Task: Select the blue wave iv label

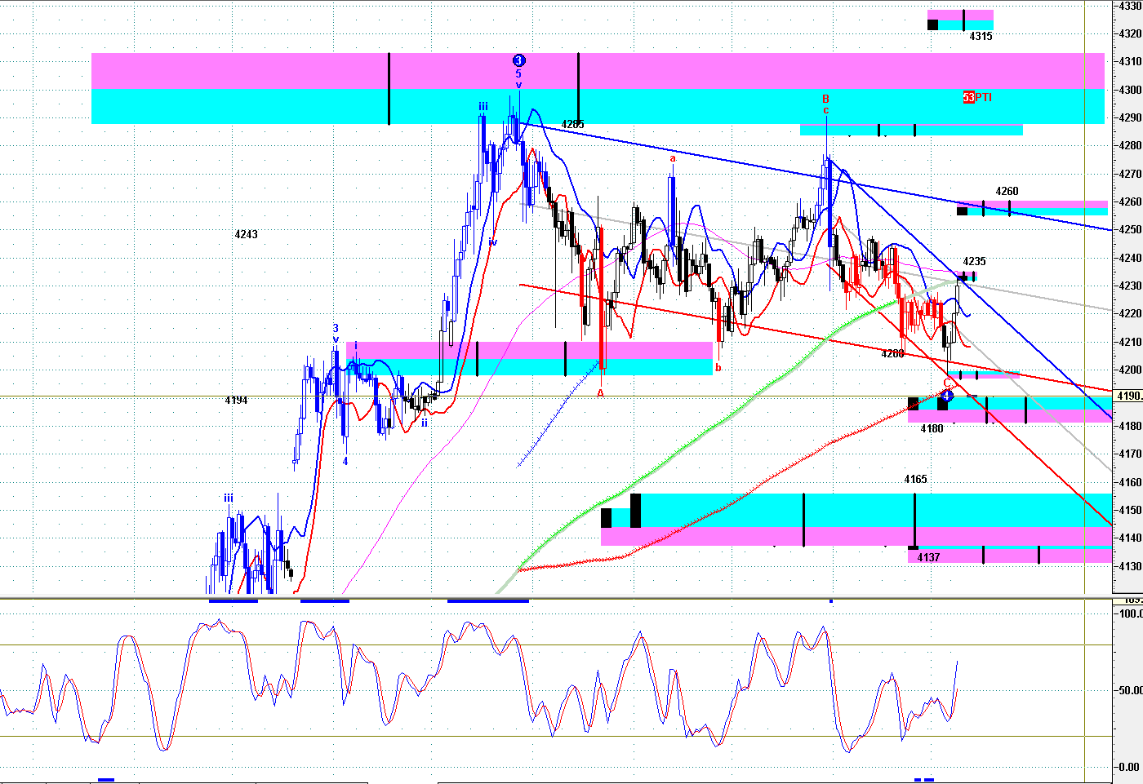Action: tap(492, 242)
